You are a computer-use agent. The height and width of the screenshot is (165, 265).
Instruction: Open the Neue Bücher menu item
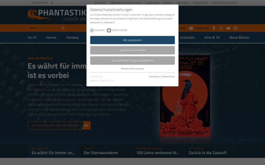(239, 37)
